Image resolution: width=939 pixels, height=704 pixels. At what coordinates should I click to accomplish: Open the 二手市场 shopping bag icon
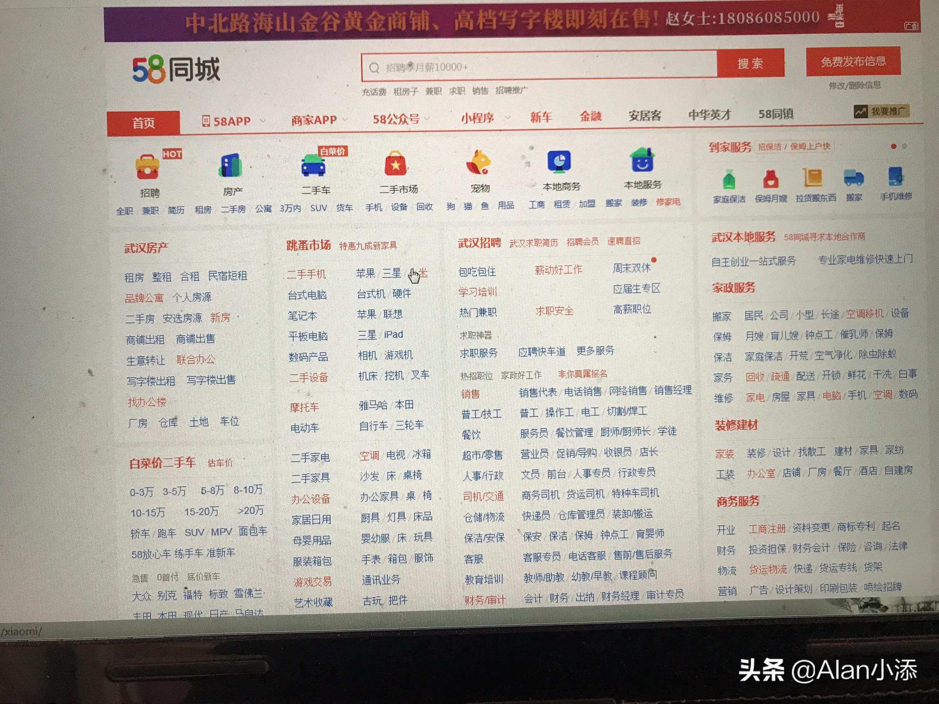pos(396,163)
